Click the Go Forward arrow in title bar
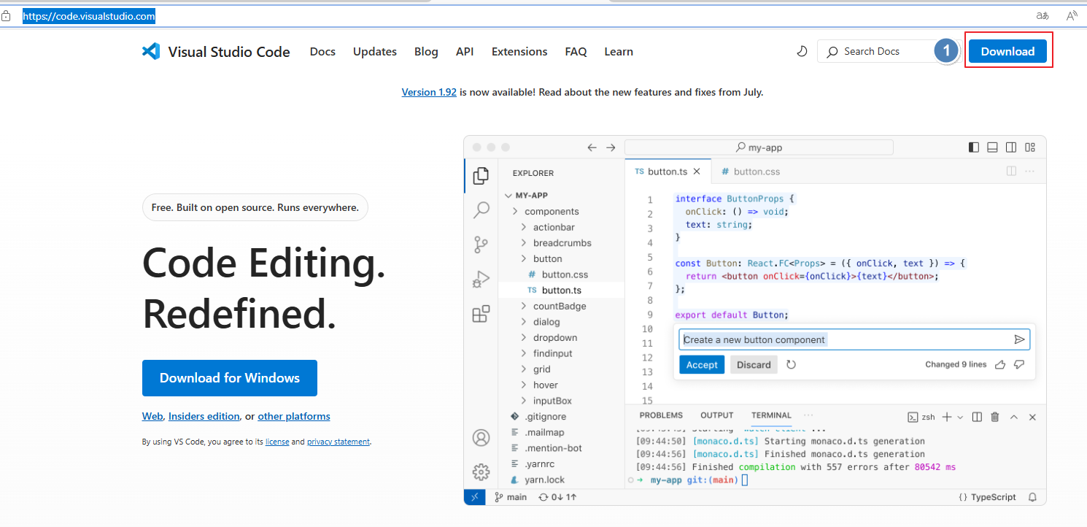This screenshot has height=527, width=1087. (611, 147)
